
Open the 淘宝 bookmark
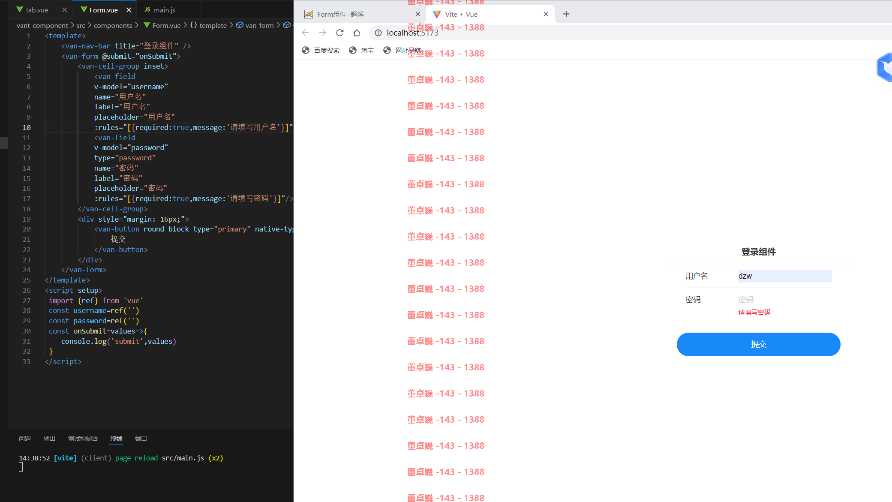pos(361,50)
